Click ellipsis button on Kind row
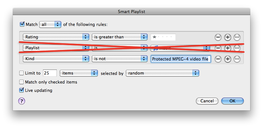Image resolution: width=263 pixels, height=128 pixels. 237,59
